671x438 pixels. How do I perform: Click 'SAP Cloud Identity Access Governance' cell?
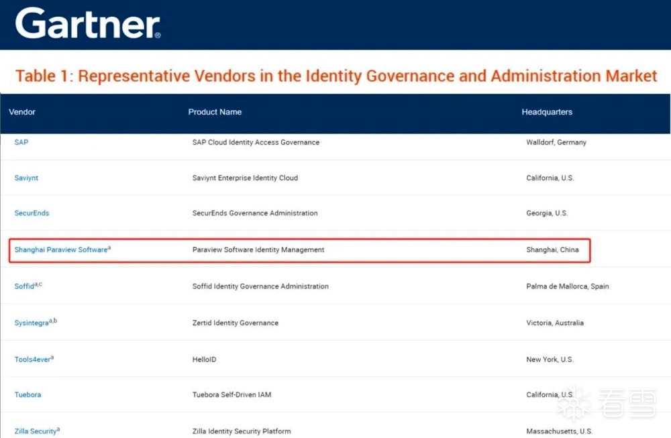[x=256, y=142]
